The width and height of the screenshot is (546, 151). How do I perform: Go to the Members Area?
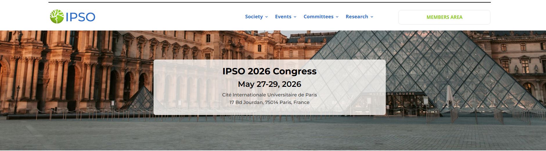[x=444, y=17]
